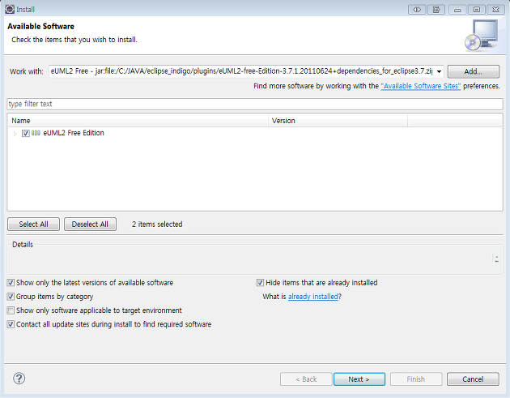The width and height of the screenshot is (510, 398).
Task: Click the eUML2 Free Edition category icon
Action: (x=36, y=133)
